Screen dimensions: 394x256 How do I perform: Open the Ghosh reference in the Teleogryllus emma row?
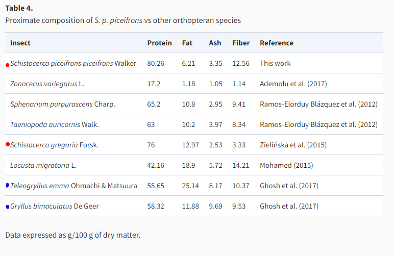pyautogui.click(x=289, y=186)
